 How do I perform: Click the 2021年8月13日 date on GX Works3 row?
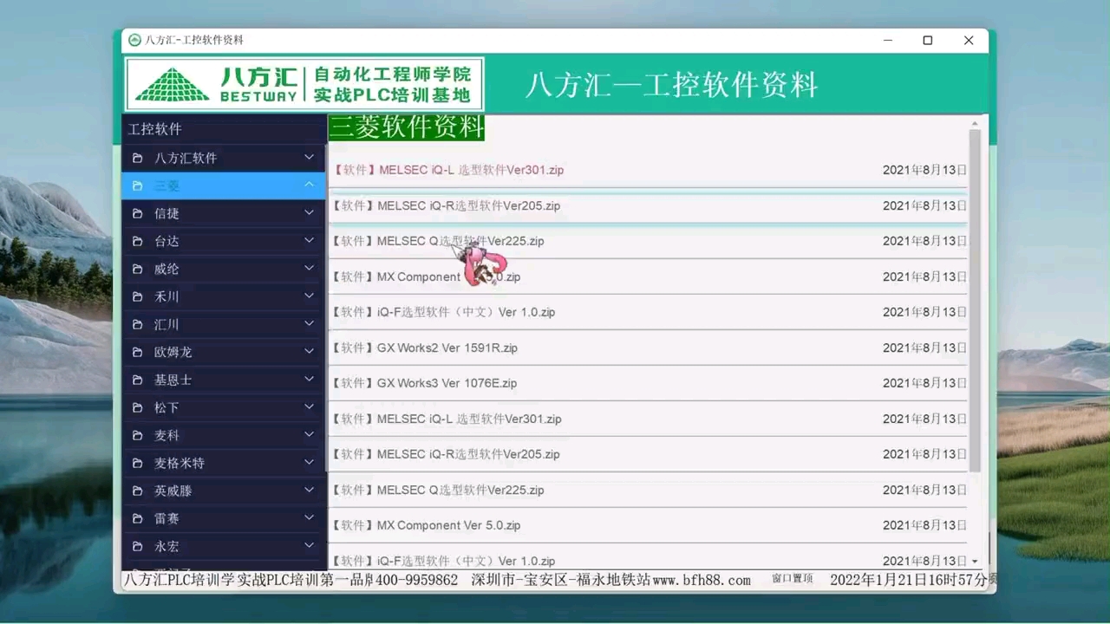(x=924, y=383)
